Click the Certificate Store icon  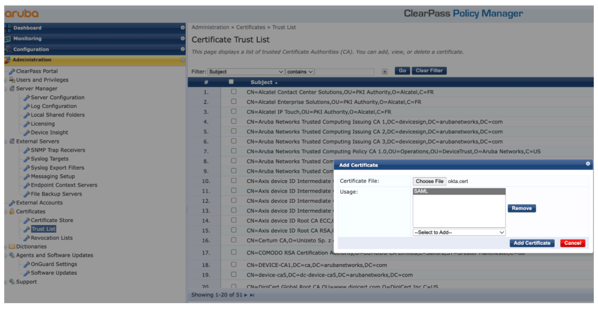(26, 220)
